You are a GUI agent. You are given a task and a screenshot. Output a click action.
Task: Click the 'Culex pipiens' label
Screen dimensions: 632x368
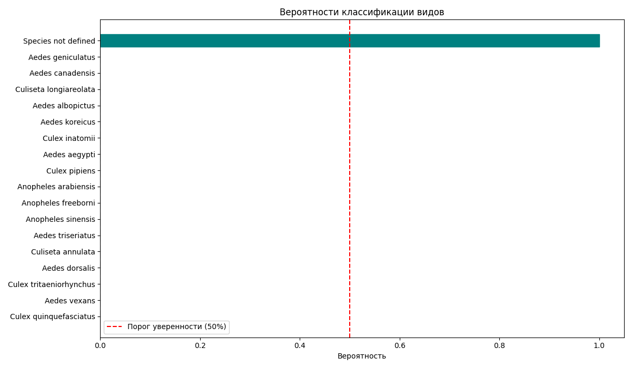[71, 171]
